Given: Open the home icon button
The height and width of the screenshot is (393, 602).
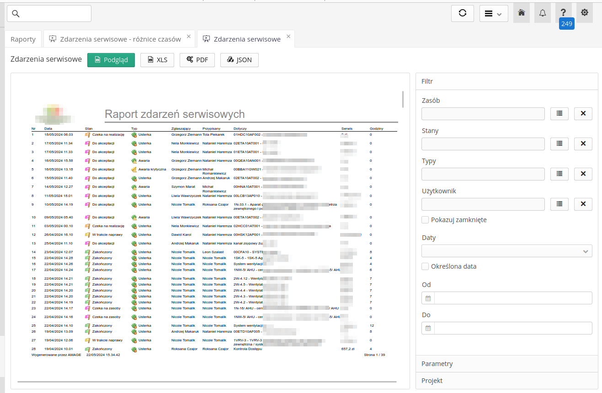Looking at the screenshot, I should point(521,13).
